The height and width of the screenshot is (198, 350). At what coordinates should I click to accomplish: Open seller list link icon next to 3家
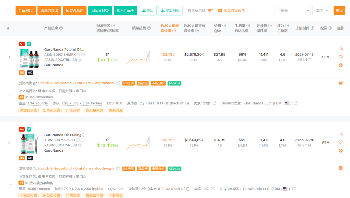[213, 189]
